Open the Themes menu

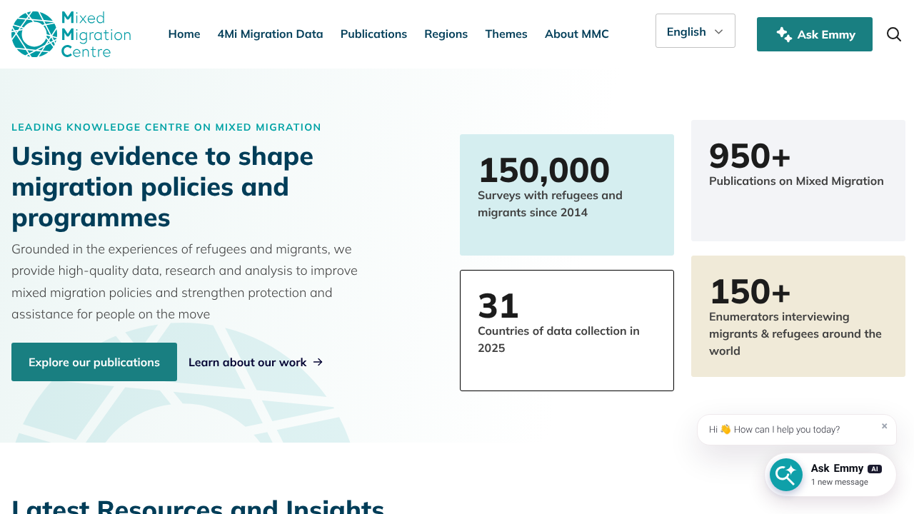(506, 34)
